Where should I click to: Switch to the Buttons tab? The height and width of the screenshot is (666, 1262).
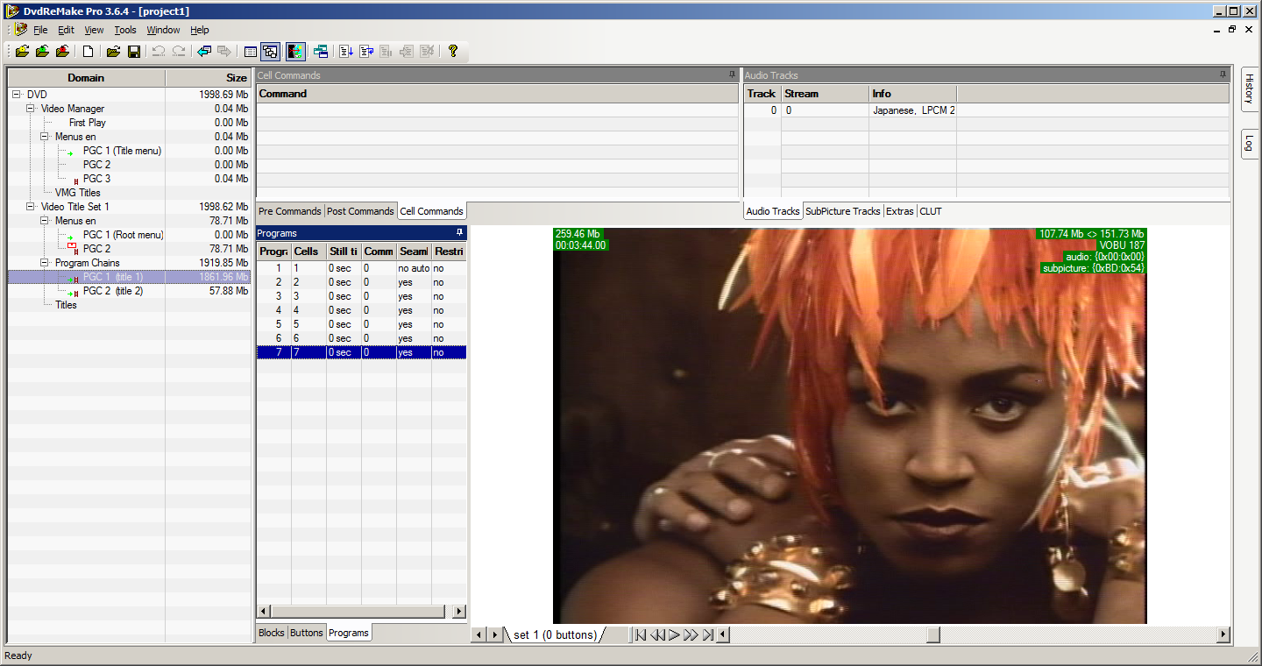(x=307, y=633)
